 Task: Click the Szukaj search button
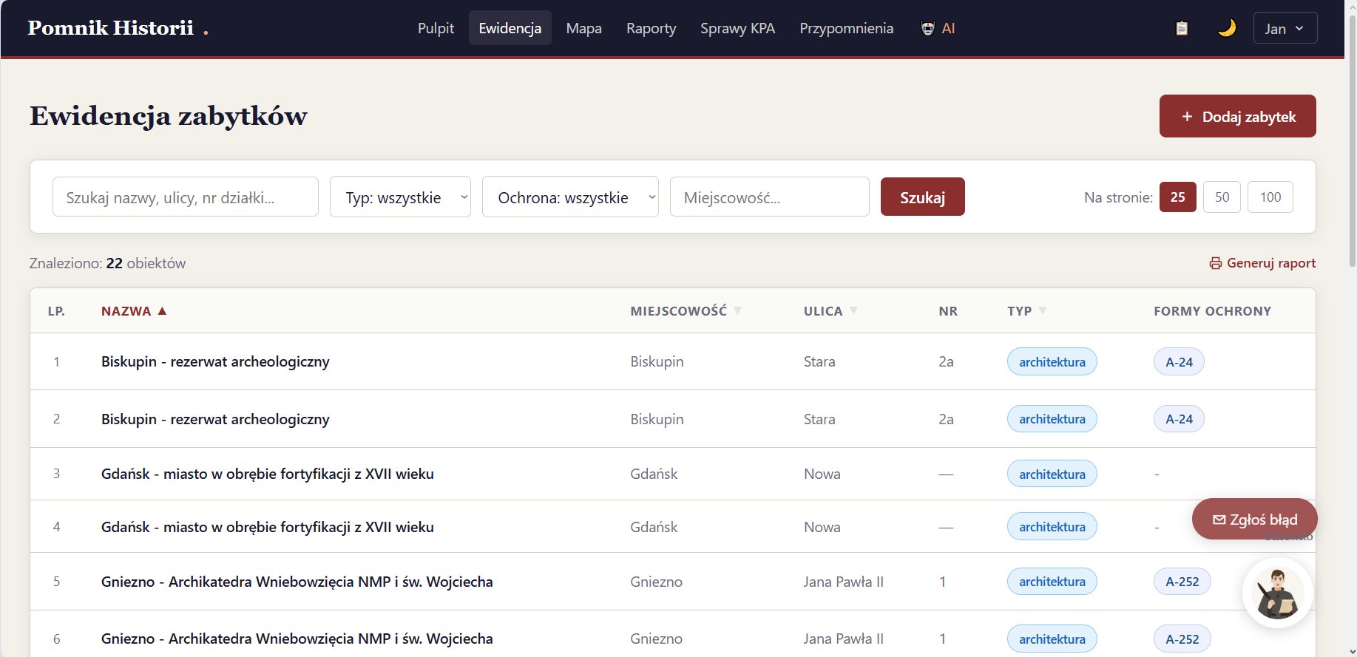click(922, 197)
